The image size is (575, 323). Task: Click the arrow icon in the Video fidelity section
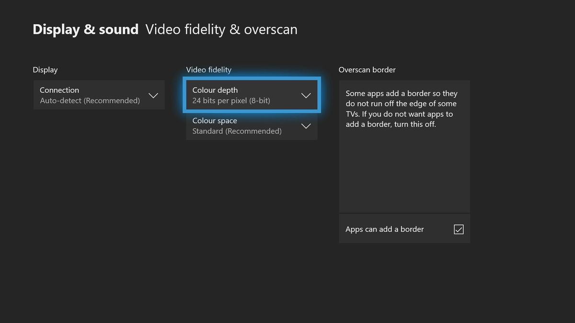click(x=306, y=95)
